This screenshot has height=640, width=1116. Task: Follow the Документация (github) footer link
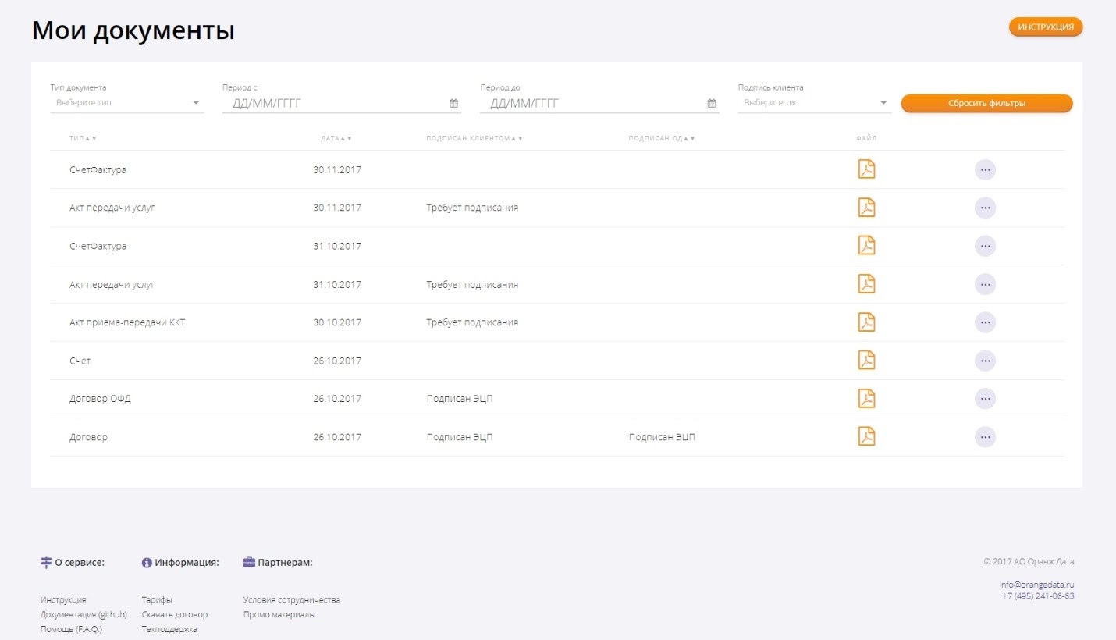[x=84, y=614]
